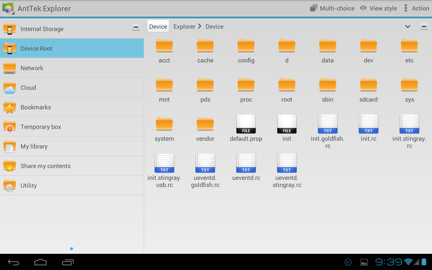The width and height of the screenshot is (432, 270).
Task: Open the Cloud storage section
Action: click(28, 87)
